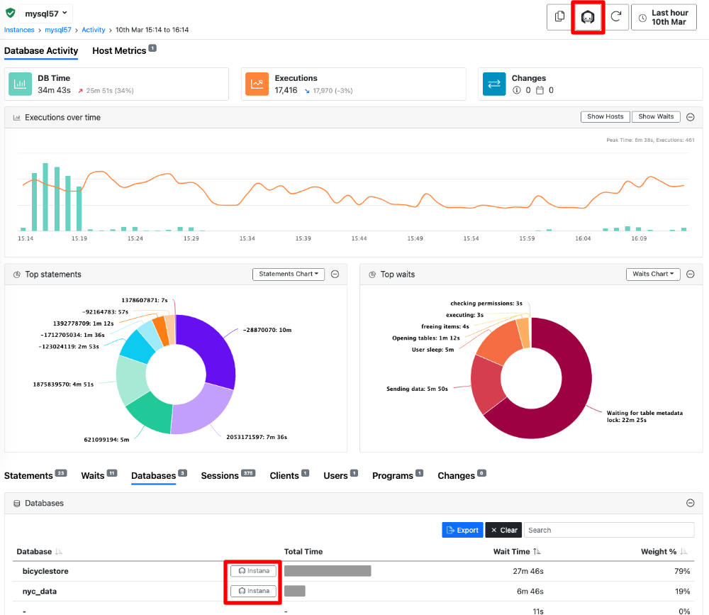Go to Instances breadcrumb link

click(19, 30)
